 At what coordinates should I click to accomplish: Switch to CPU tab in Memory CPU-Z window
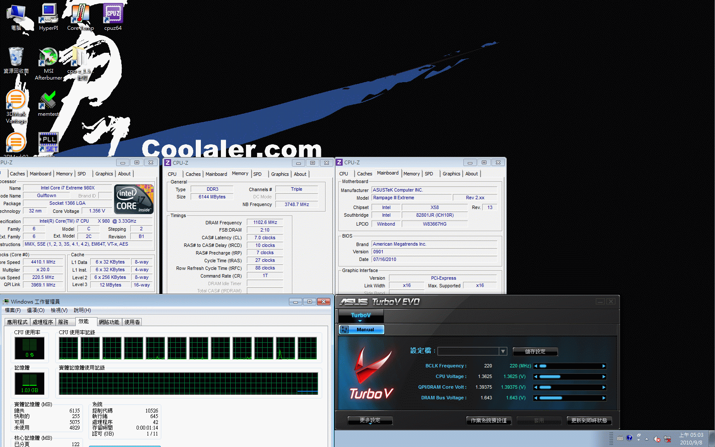[x=172, y=174]
